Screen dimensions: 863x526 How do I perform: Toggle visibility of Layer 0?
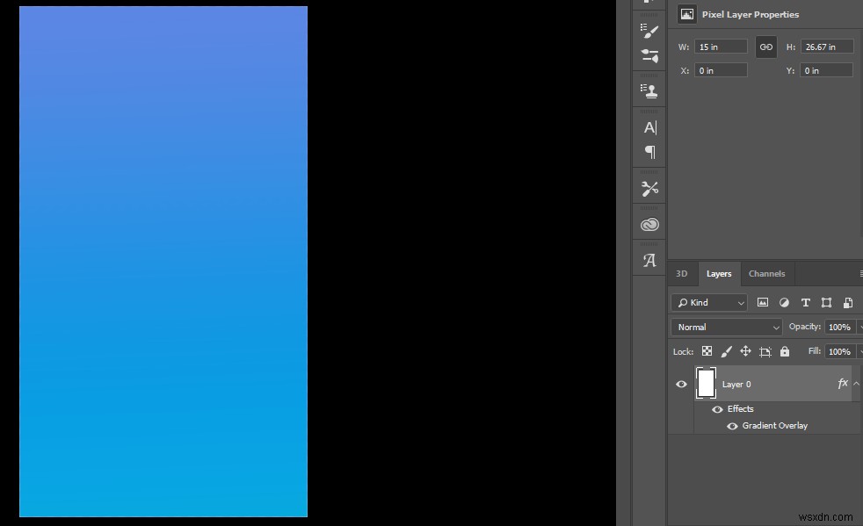click(681, 384)
